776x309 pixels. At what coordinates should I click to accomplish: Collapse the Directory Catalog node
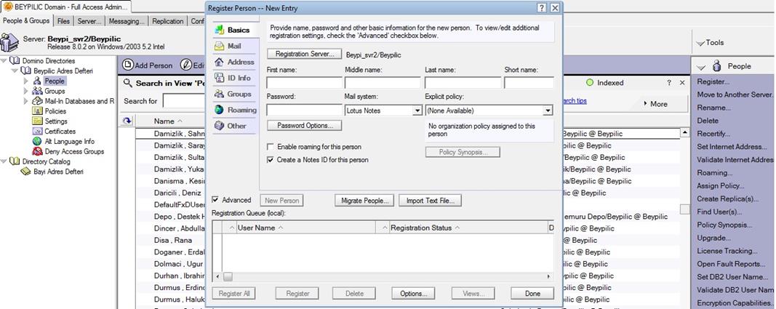tap(4, 161)
